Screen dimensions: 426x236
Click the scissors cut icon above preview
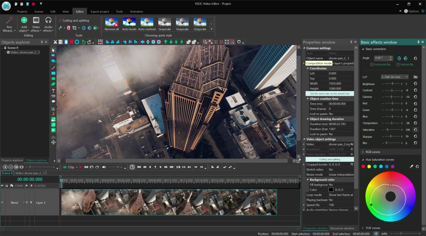tap(55, 42)
